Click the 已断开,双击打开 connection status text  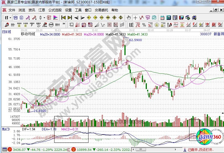coord(200,150)
